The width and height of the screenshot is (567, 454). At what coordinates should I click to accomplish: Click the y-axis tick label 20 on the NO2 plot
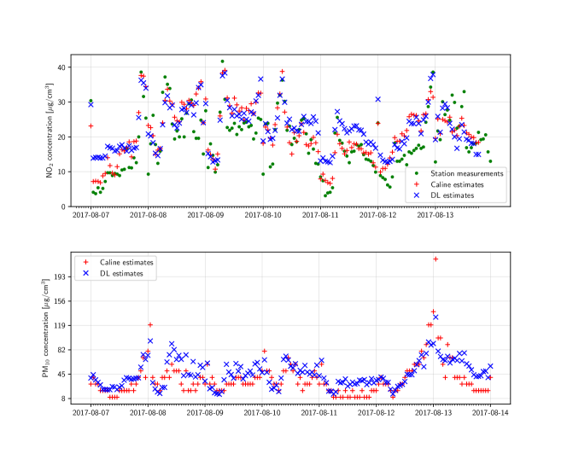61,137
